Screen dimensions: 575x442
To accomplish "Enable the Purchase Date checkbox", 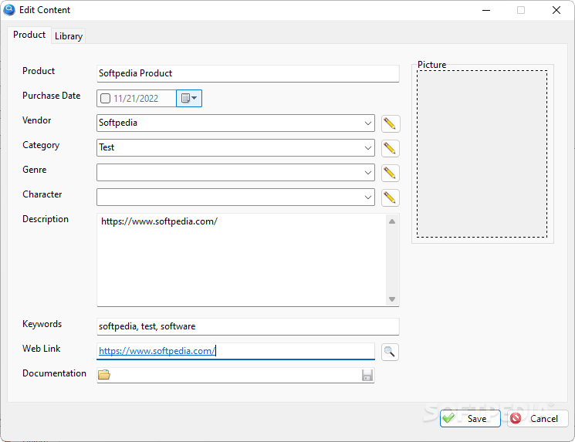I will coord(105,98).
